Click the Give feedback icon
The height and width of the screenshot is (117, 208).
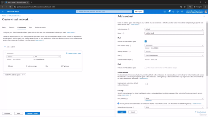(x=196, y=112)
